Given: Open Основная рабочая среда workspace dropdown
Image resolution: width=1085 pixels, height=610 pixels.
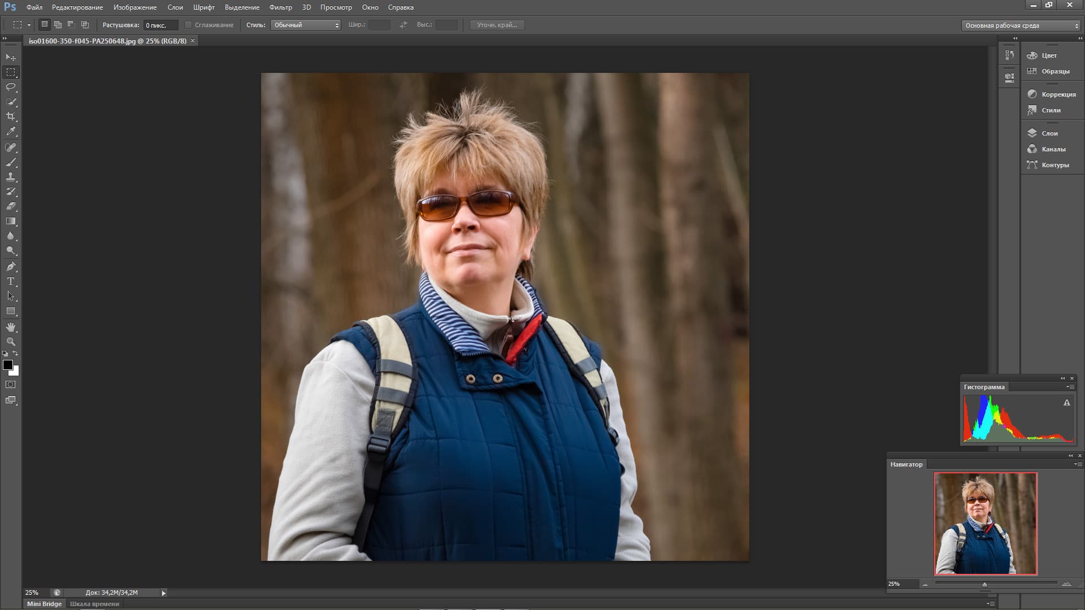Looking at the screenshot, I should tap(1021, 25).
